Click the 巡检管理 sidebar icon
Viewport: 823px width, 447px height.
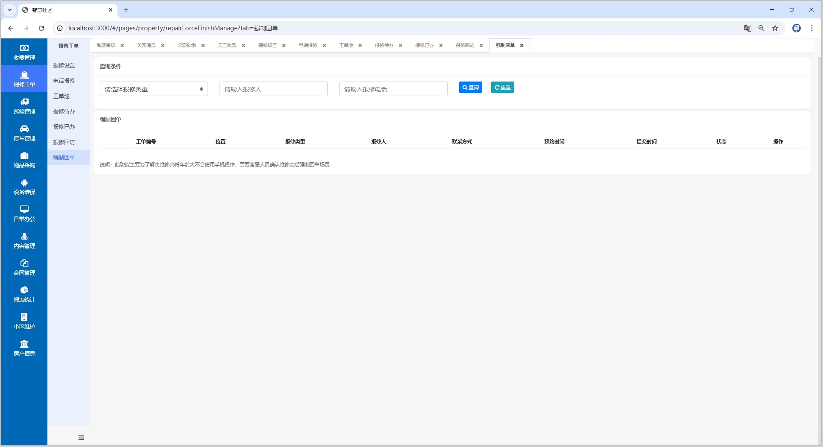(24, 102)
